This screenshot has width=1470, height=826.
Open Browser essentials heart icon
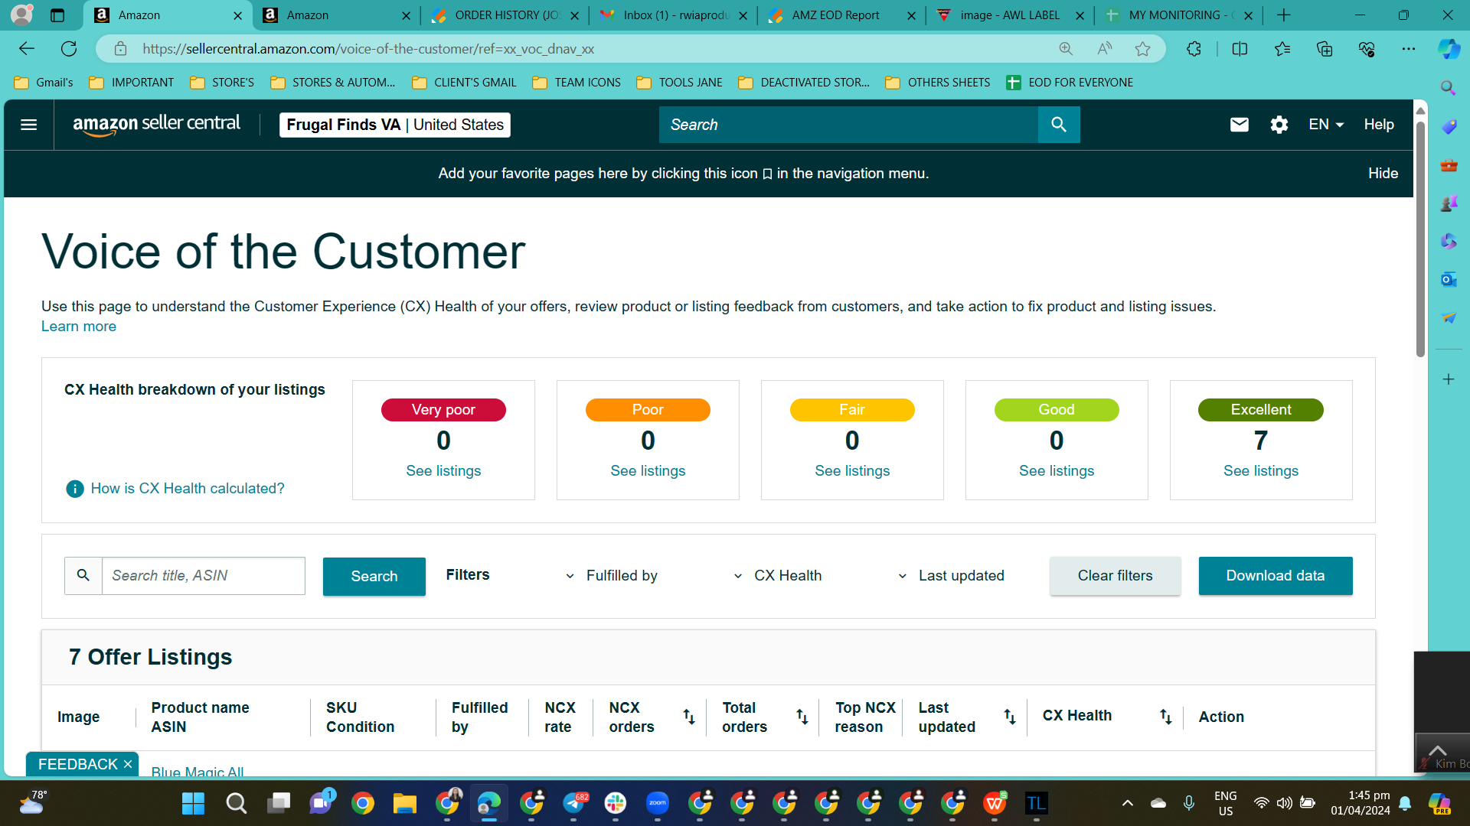pyautogui.click(x=1367, y=49)
